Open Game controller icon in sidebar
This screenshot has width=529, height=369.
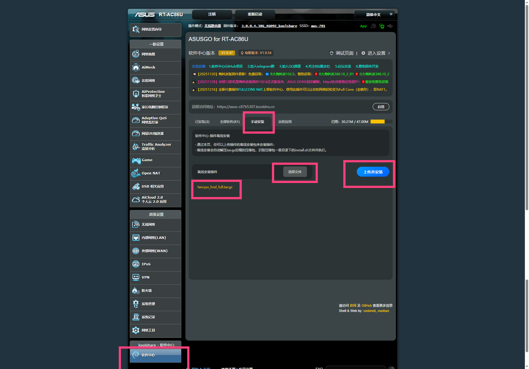pos(136,160)
